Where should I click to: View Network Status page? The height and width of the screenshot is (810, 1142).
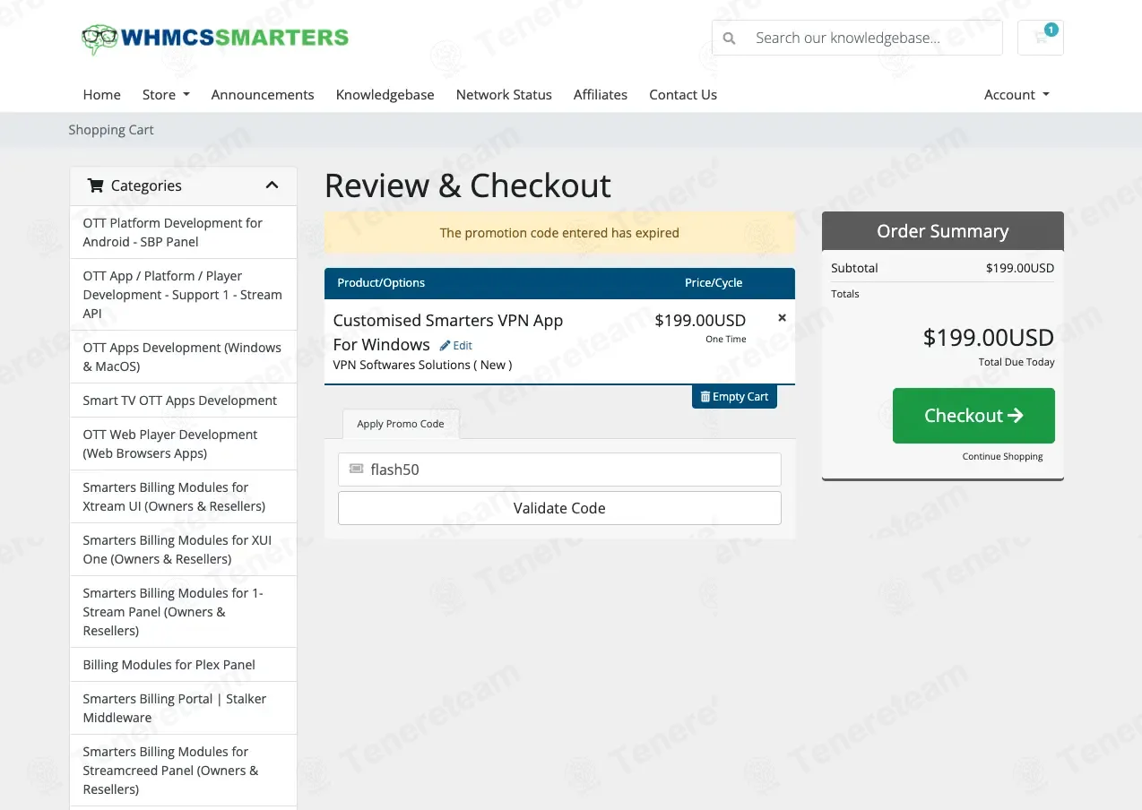click(x=504, y=94)
